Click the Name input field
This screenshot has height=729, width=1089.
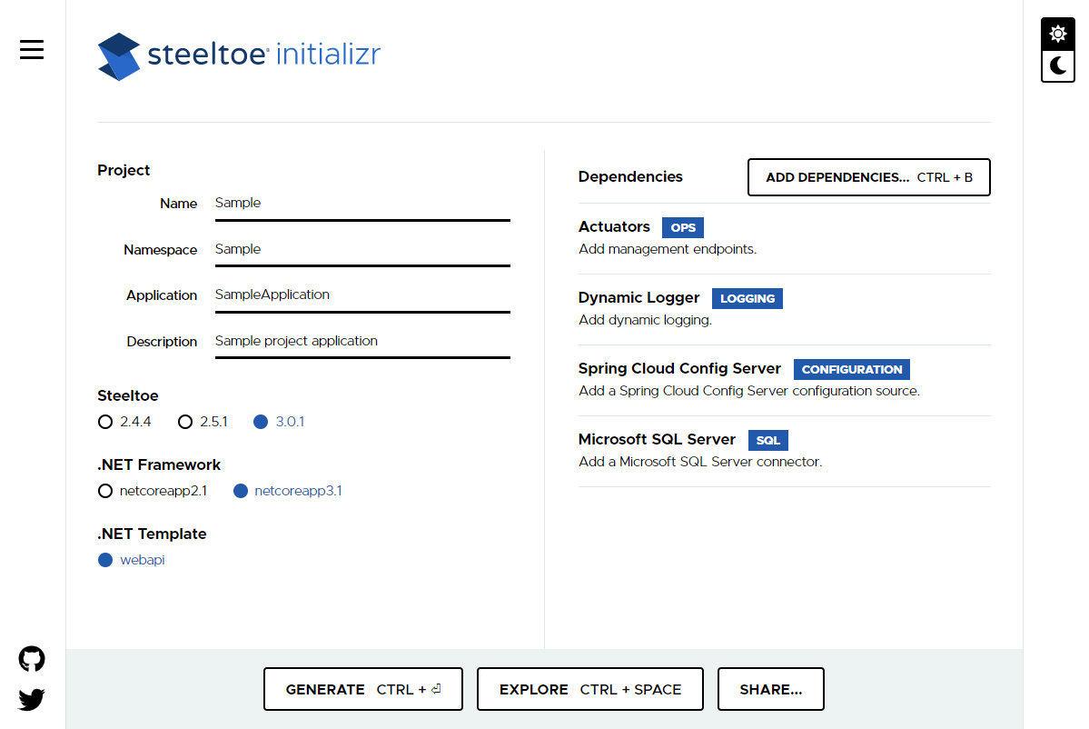(361, 203)
